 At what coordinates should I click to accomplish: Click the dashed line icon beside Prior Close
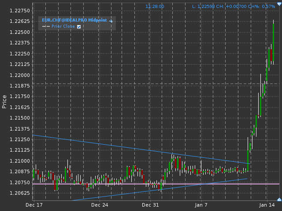point(46,26)
